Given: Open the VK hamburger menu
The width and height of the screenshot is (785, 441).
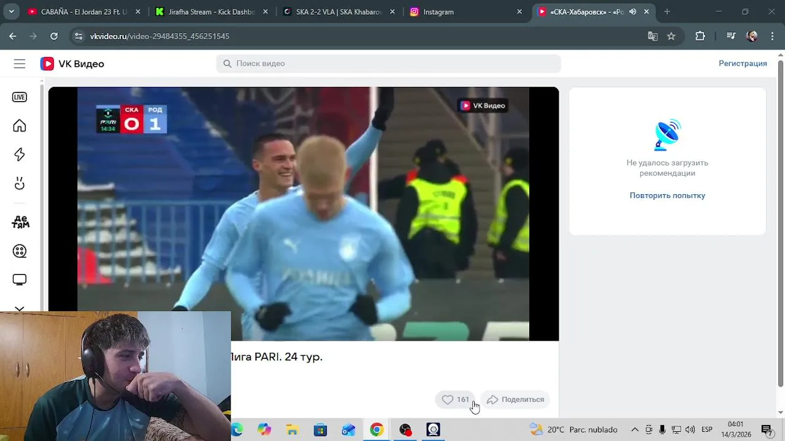Looking at the screenshot, I should [20, 64].
